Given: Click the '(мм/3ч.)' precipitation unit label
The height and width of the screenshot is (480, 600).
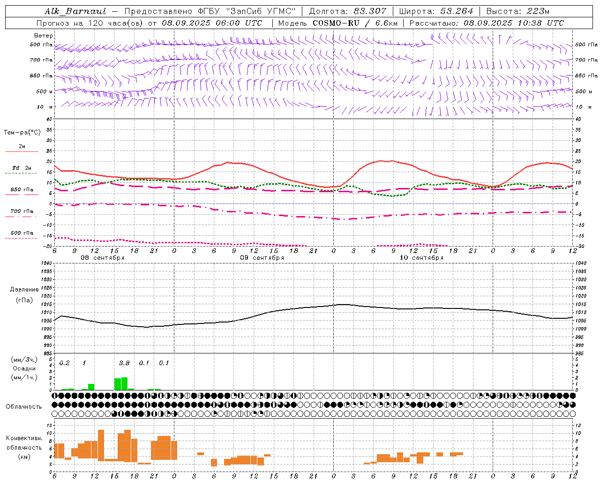Looking at the screenshot, I should (24, 360).
